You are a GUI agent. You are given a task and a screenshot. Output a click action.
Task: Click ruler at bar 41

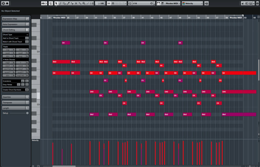(x=143, y=18)
